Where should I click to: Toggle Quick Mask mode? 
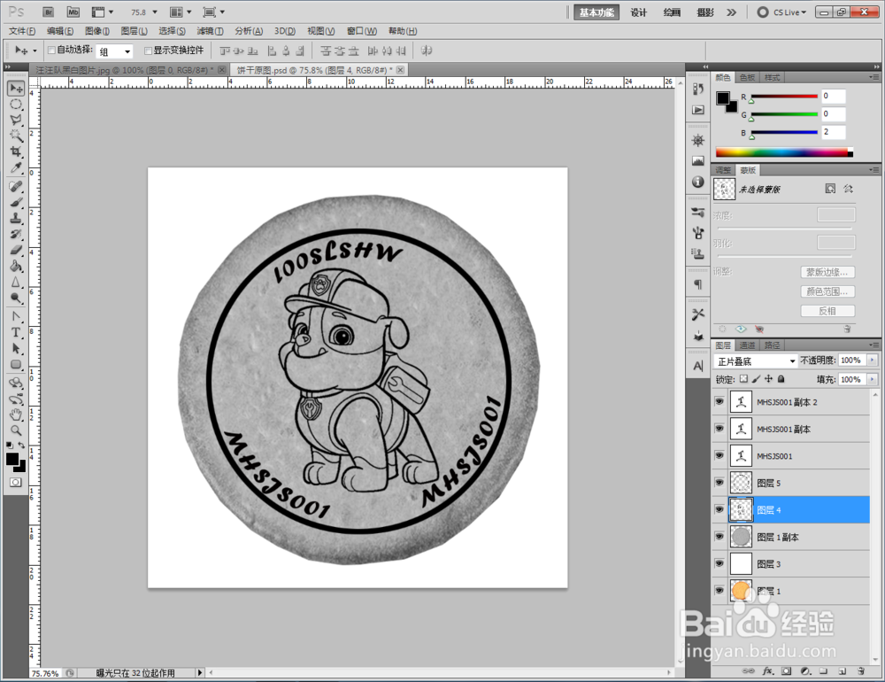point(15,482)
